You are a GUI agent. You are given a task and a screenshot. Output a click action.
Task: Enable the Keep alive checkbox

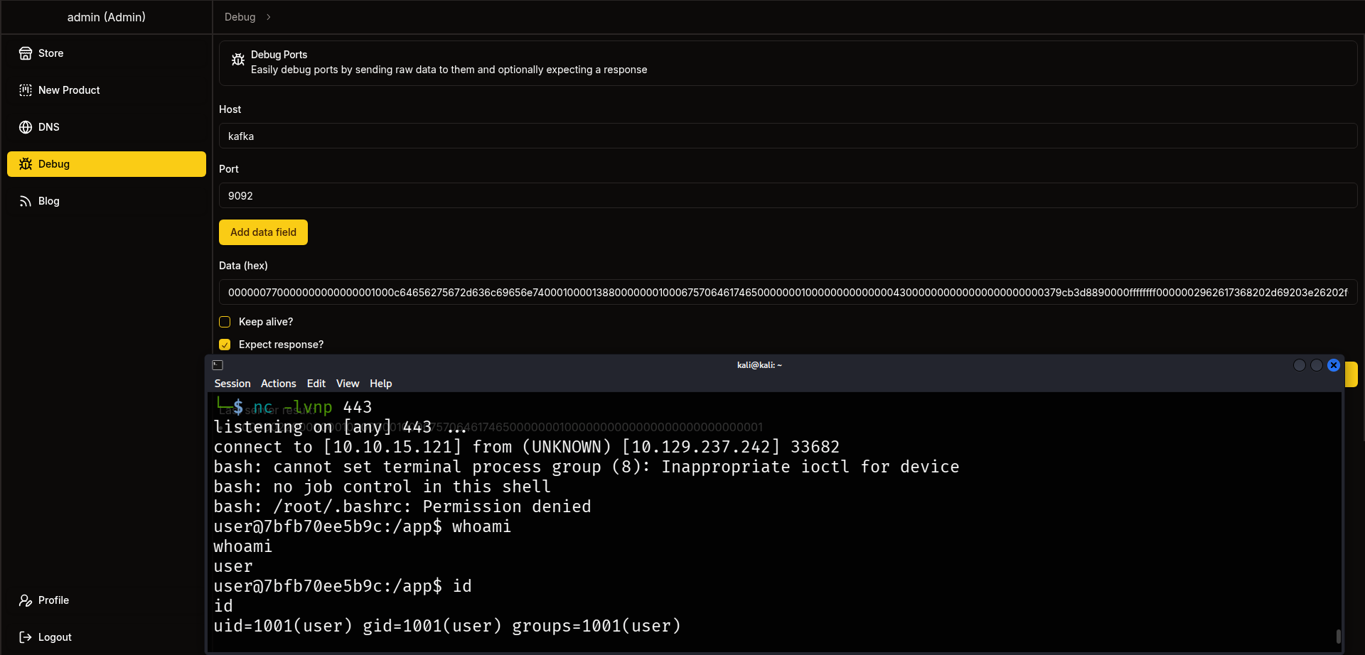tap(225, 322)
